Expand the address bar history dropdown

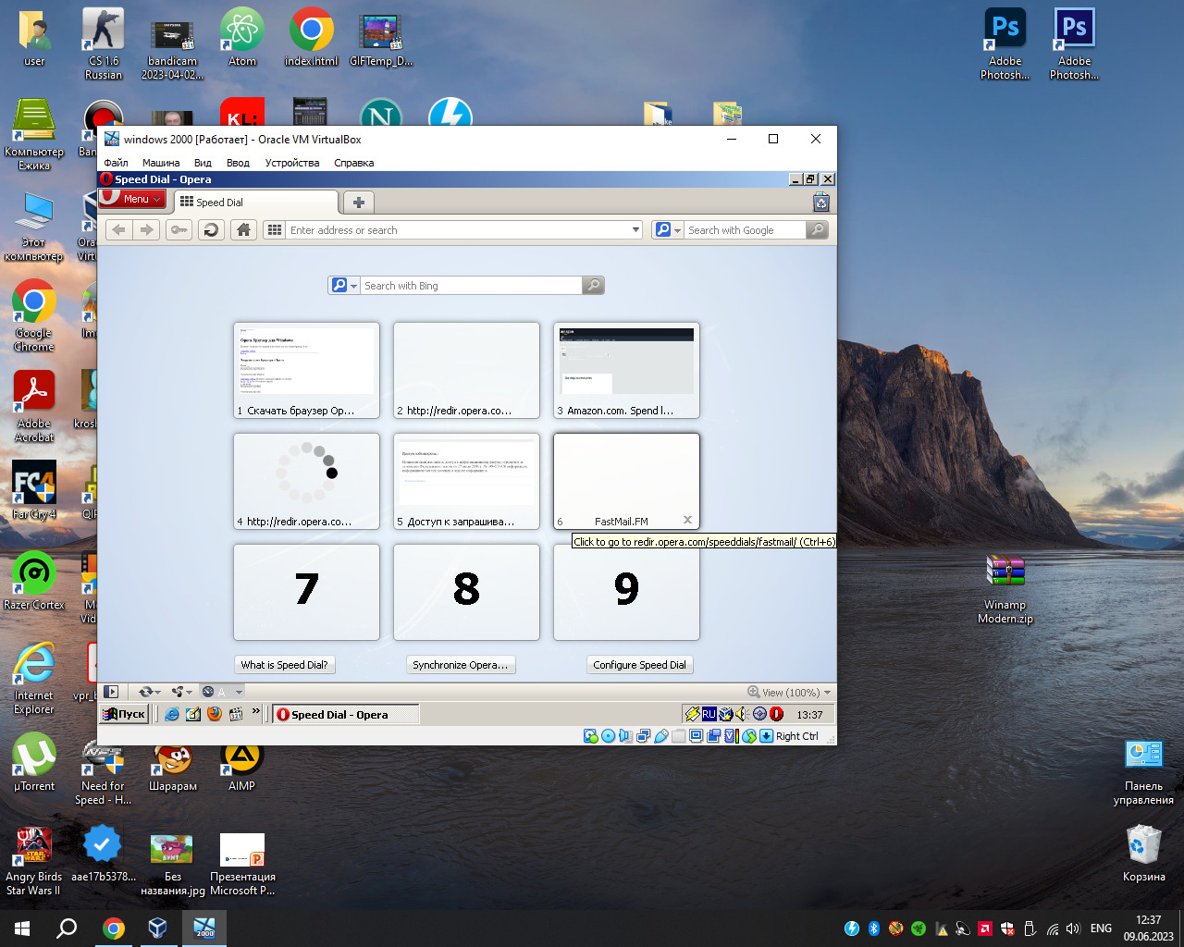coord(635,230)
